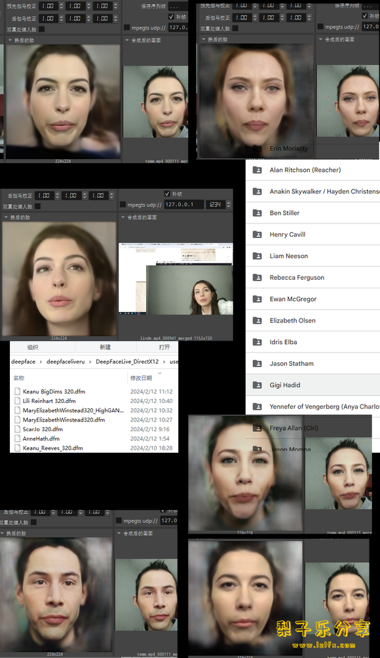Open the Freya Allan (Ciri) folder
This screenshot has height=658, width=380.
[294, 428]
